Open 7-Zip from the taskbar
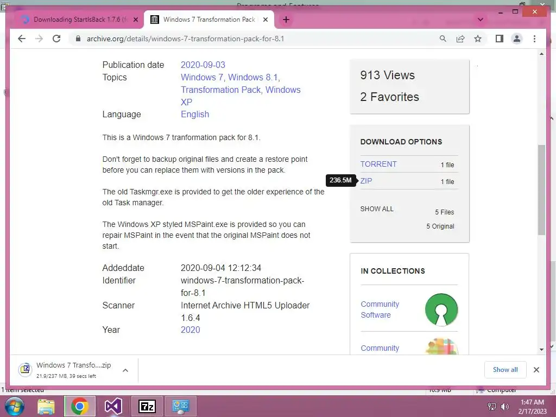This screenshot has width=556, height=417. point(147,406)
